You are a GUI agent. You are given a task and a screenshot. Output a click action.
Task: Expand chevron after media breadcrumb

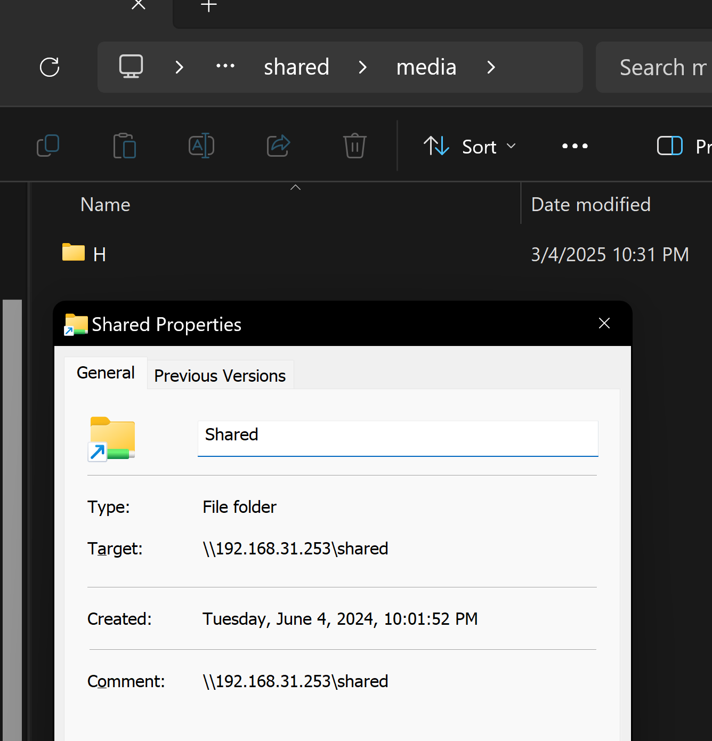491,67
